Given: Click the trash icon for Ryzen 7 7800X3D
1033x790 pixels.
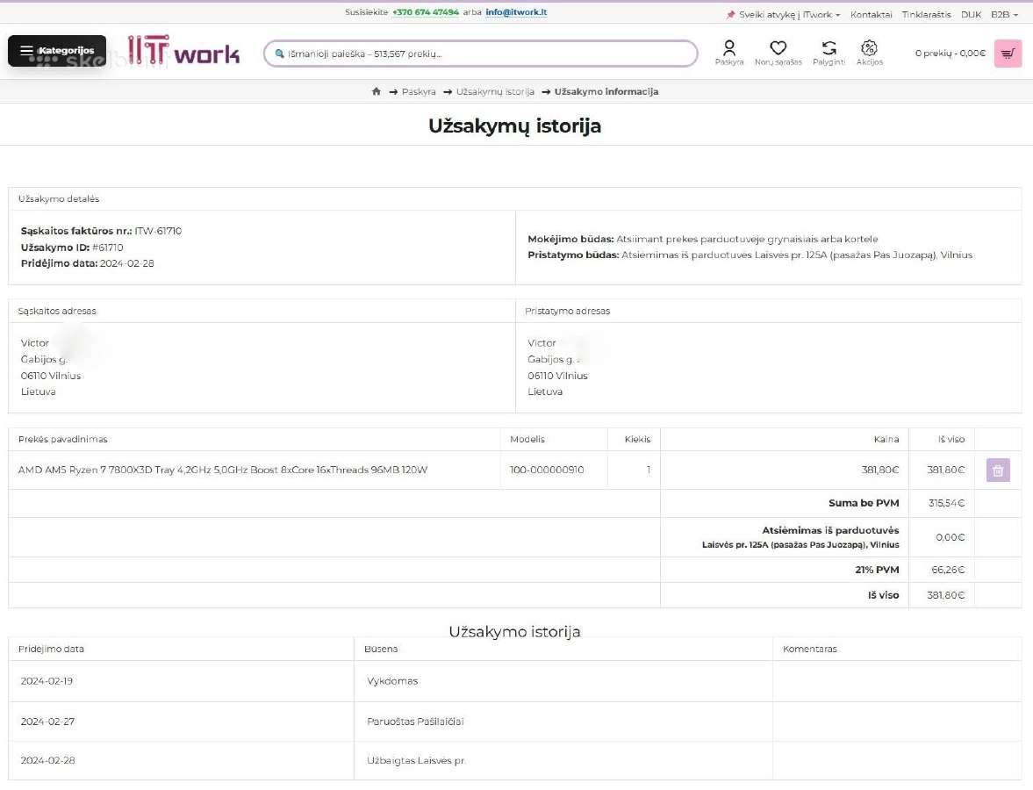Looking at the screenshot, I should 998,470.
